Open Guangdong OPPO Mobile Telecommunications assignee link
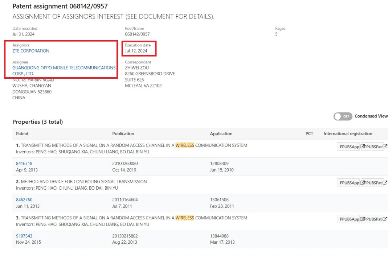The width and height of the screenshot is (392, 256). click(64, 71)
